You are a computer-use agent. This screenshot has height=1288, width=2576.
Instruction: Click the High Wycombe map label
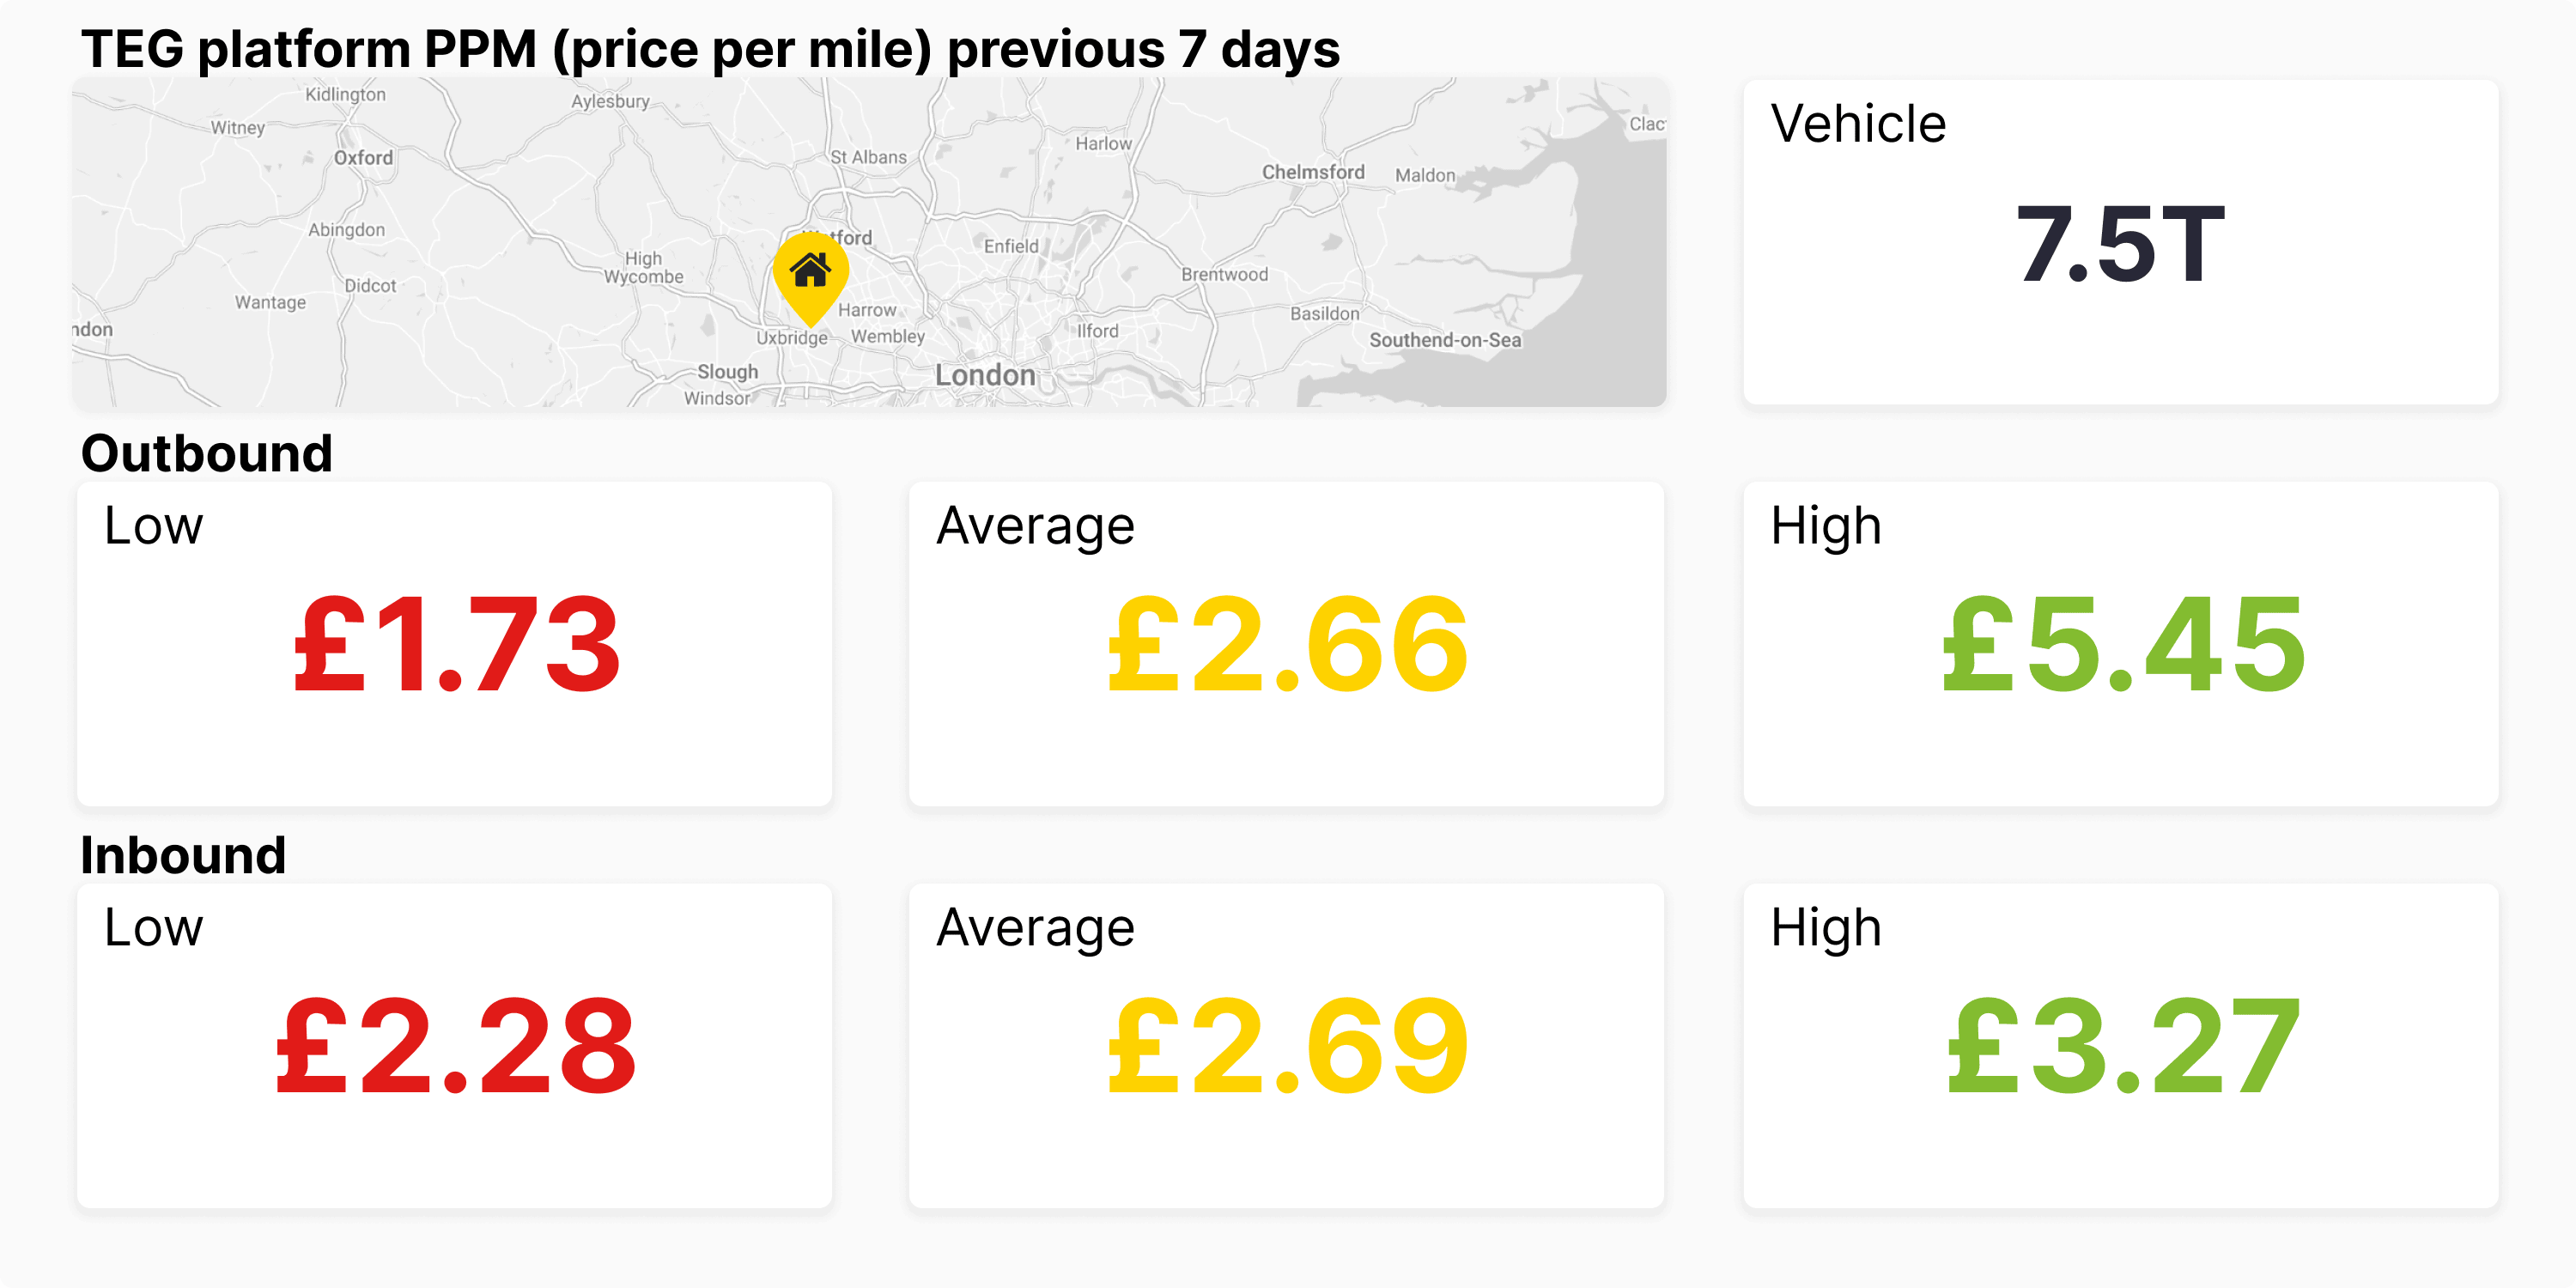(644, 267)
